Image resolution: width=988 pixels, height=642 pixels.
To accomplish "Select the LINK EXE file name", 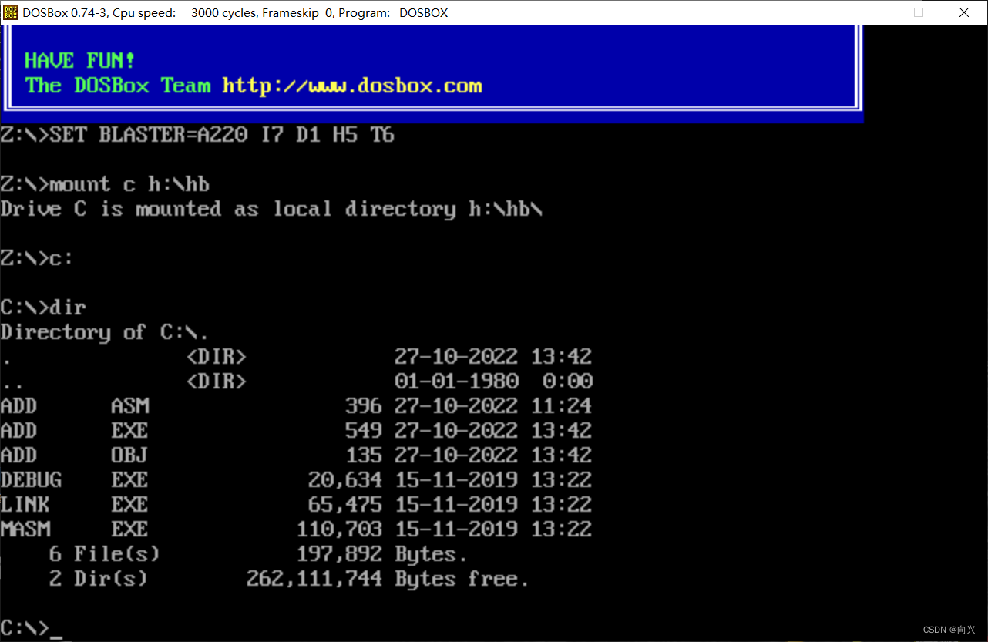I will (x=75, y=505).
